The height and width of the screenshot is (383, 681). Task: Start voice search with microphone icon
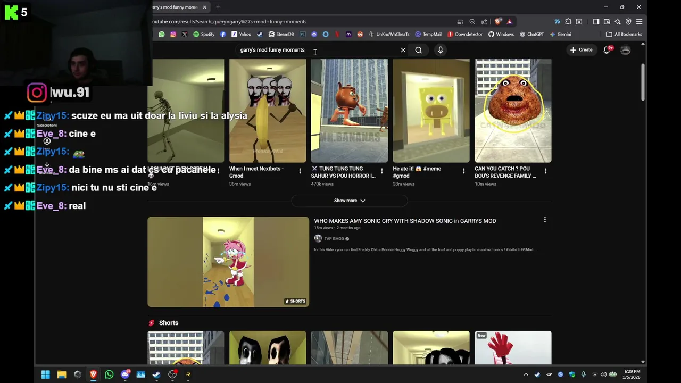click(x=440, y=50)
